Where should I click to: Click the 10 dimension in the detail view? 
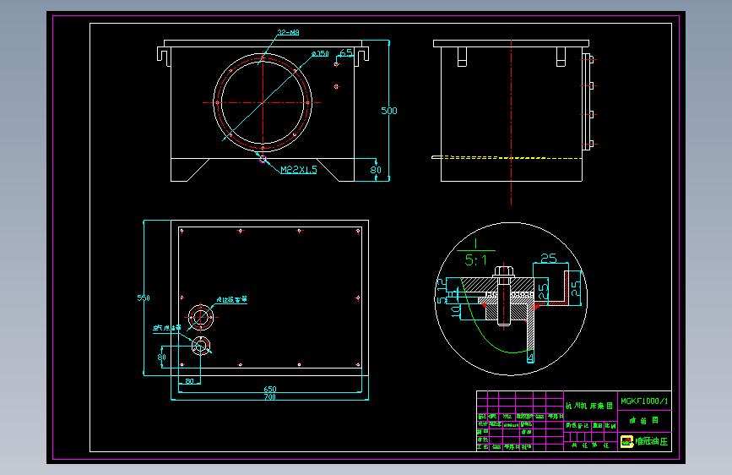click(x=456, y=311)
